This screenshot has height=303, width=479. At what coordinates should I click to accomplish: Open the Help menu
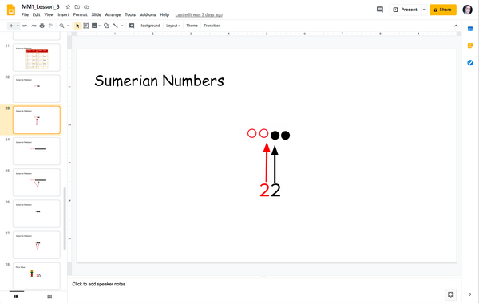(x=164, y=14)
